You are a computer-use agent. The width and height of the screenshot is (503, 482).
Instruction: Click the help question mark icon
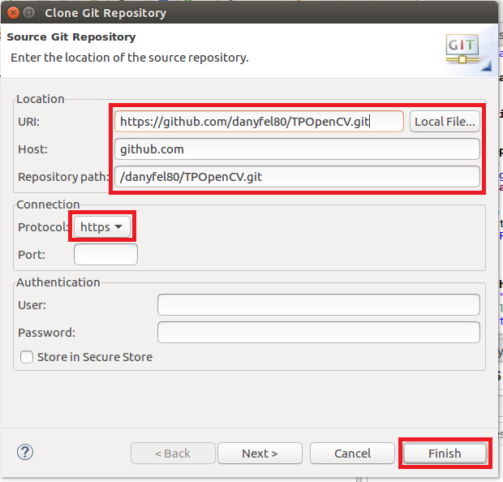(25, 453)
